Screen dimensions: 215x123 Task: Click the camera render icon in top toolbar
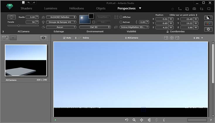tap(194, 9)
